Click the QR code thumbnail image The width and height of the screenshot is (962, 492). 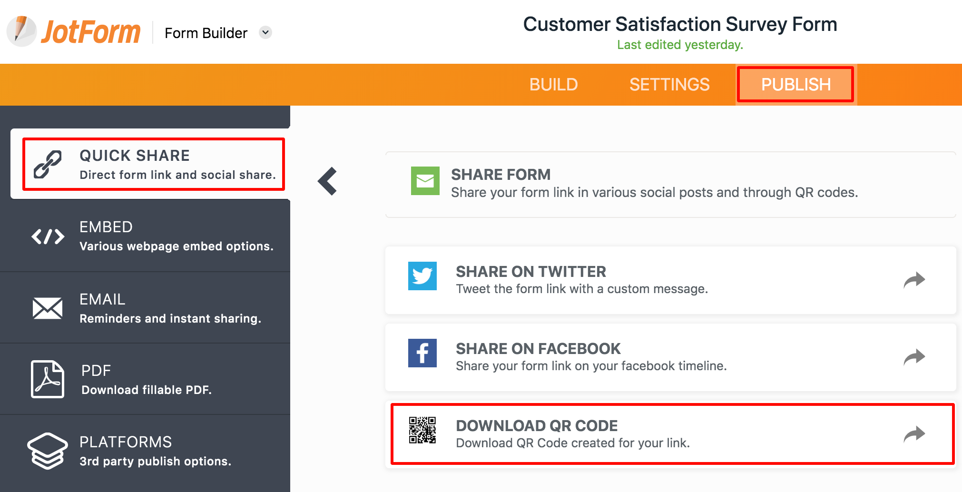point(422,430)
